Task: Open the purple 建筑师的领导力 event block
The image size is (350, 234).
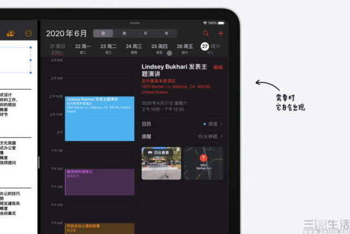Action: click(x=99, y=182)
